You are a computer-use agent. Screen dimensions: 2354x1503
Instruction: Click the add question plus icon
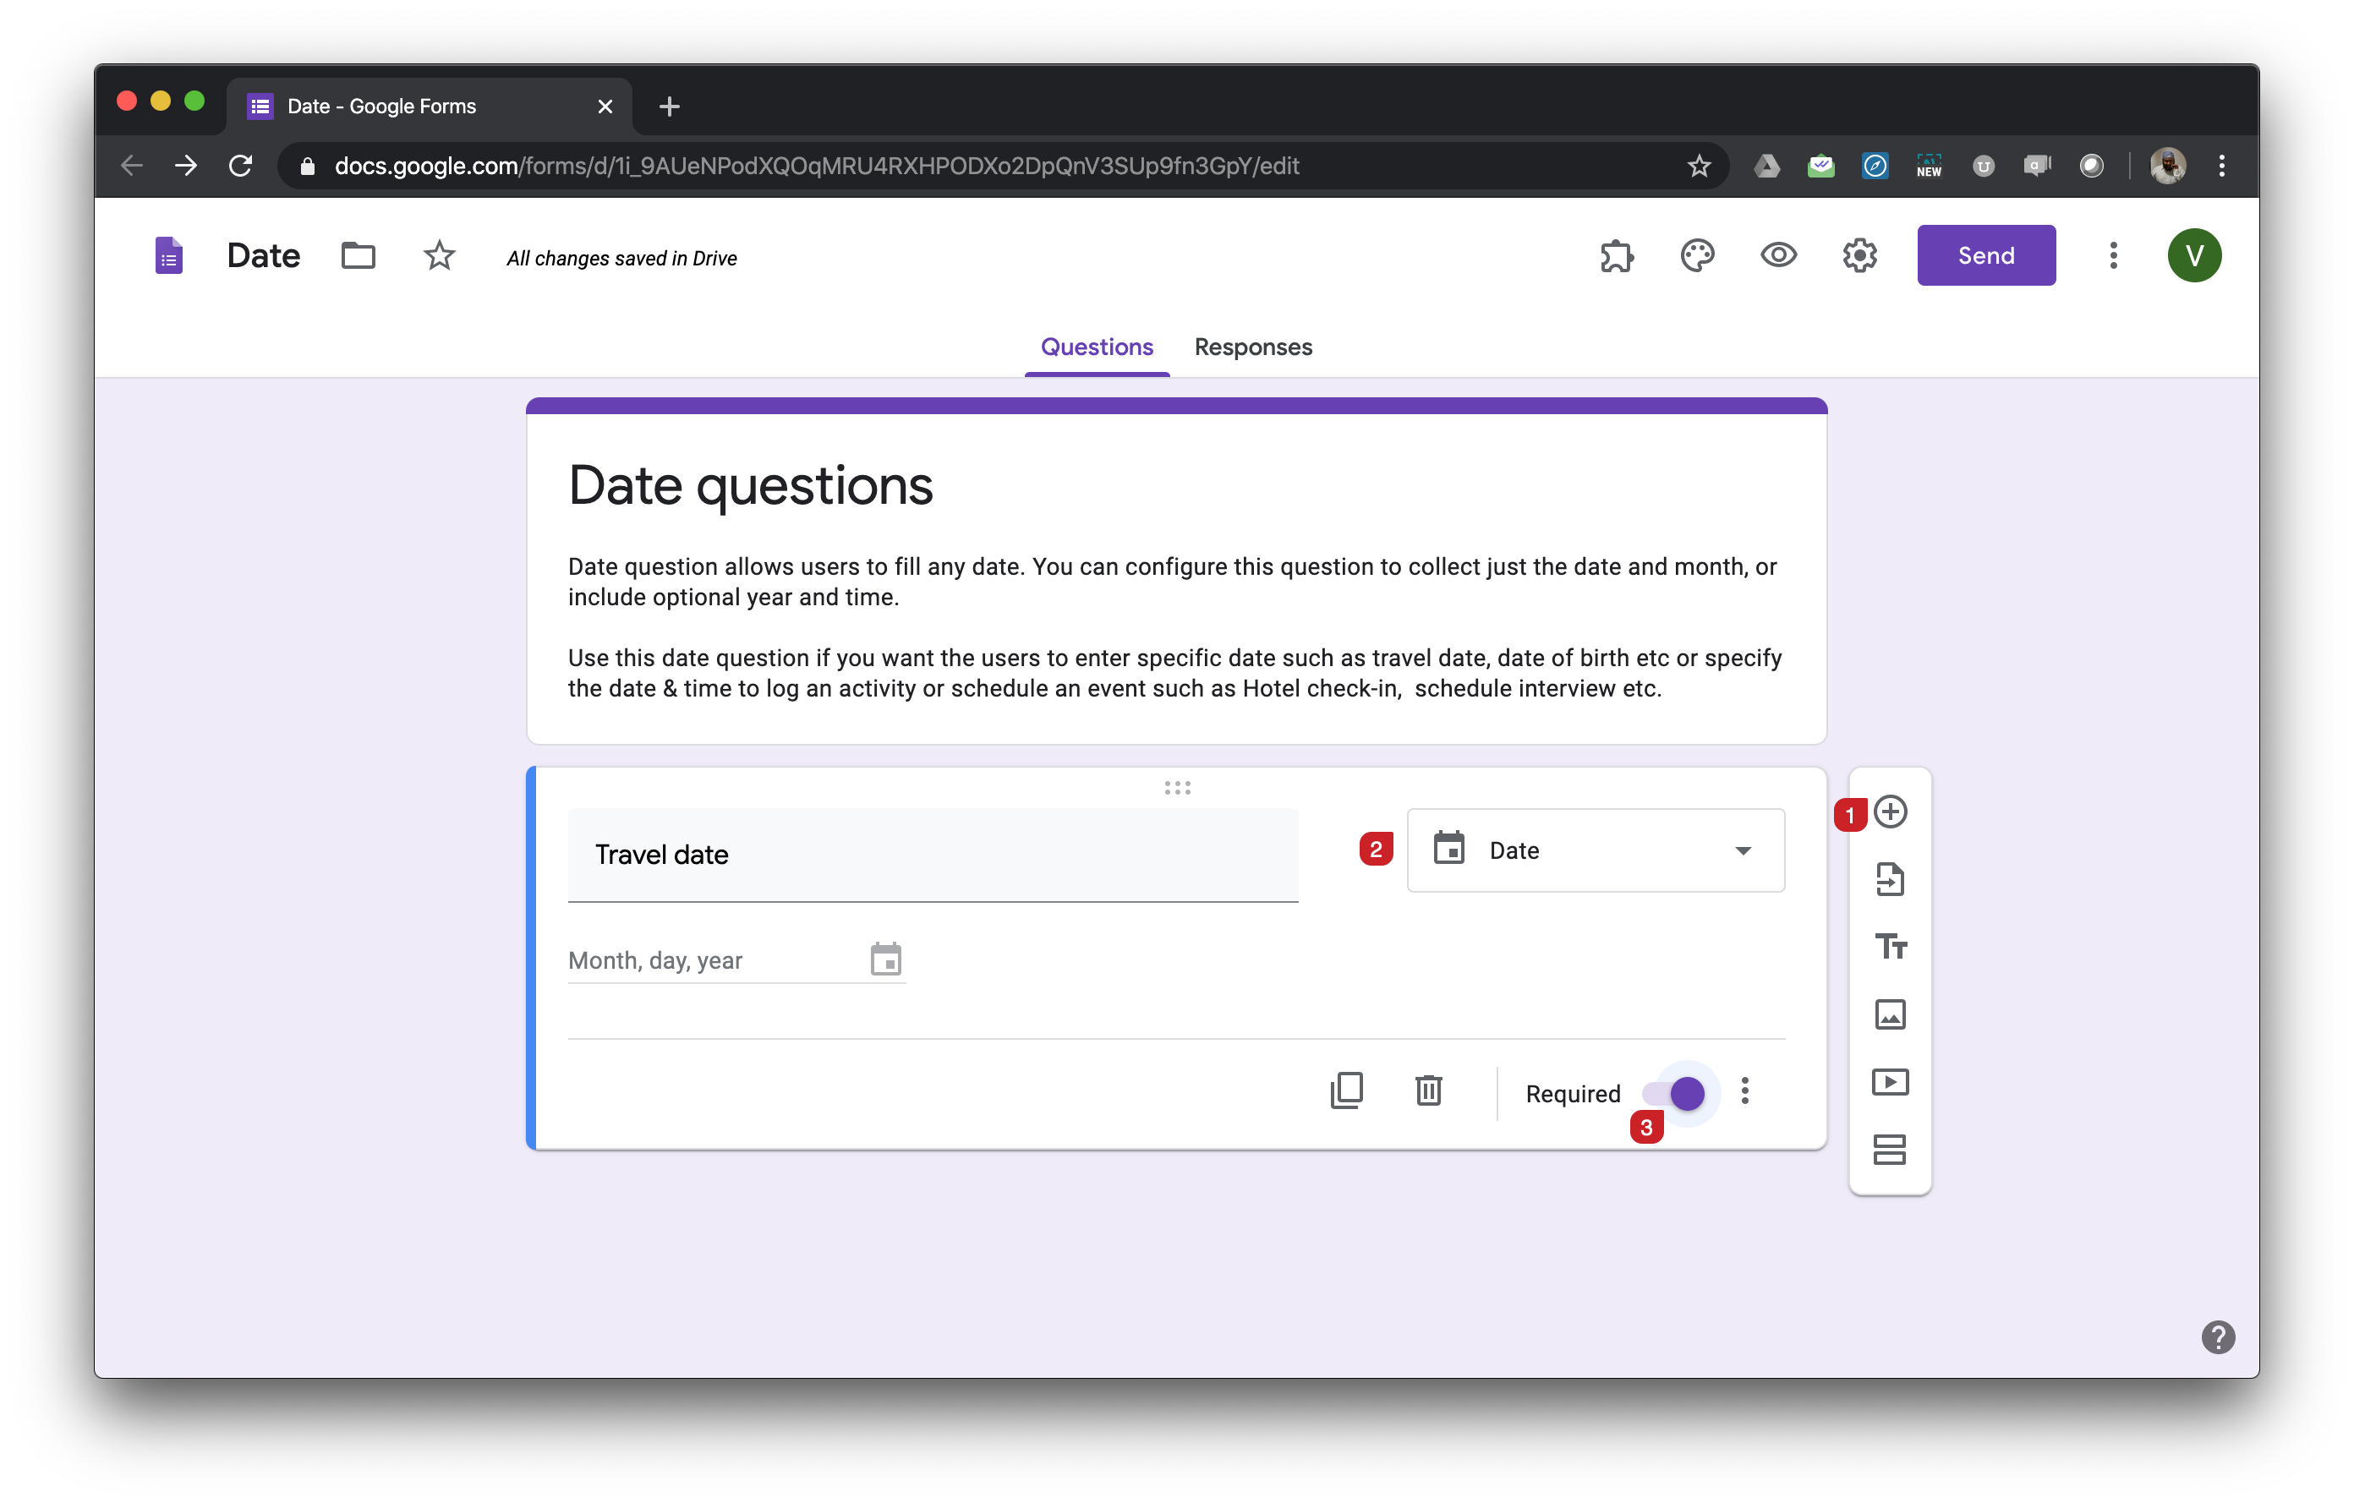[1890, 812]
